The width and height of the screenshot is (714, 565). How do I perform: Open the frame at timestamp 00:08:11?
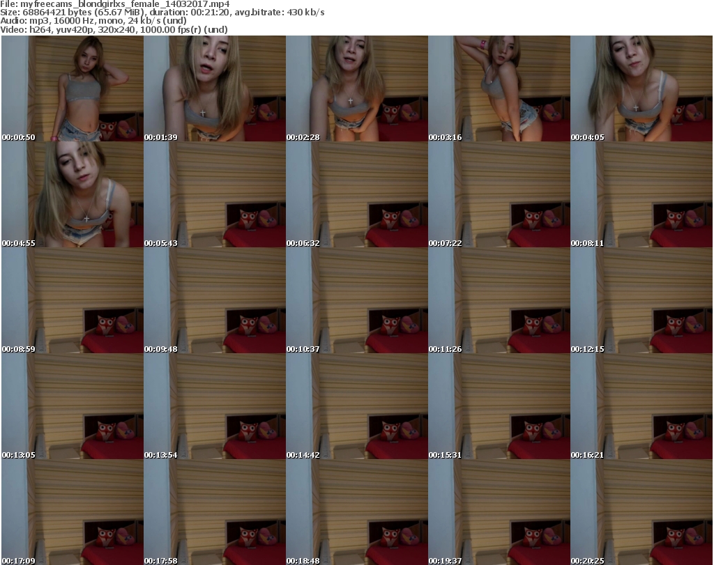(641, 194)
